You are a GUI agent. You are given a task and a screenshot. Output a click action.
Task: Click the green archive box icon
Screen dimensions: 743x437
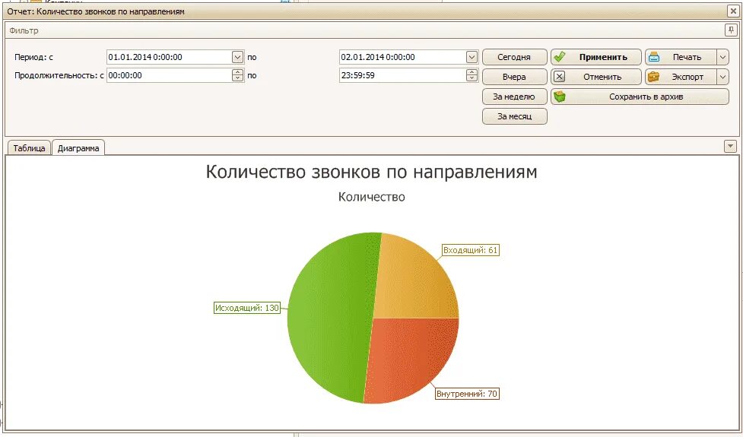pyautogui.click(x=560, y=96)
